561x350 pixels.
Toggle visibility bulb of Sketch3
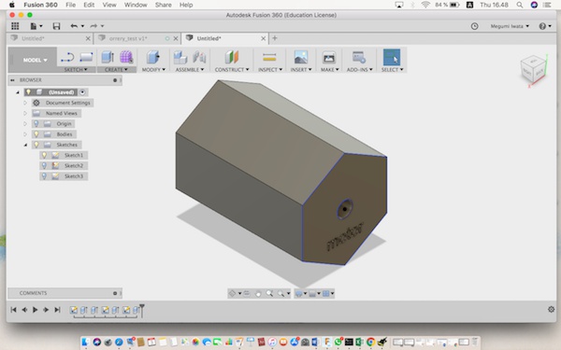44,176
